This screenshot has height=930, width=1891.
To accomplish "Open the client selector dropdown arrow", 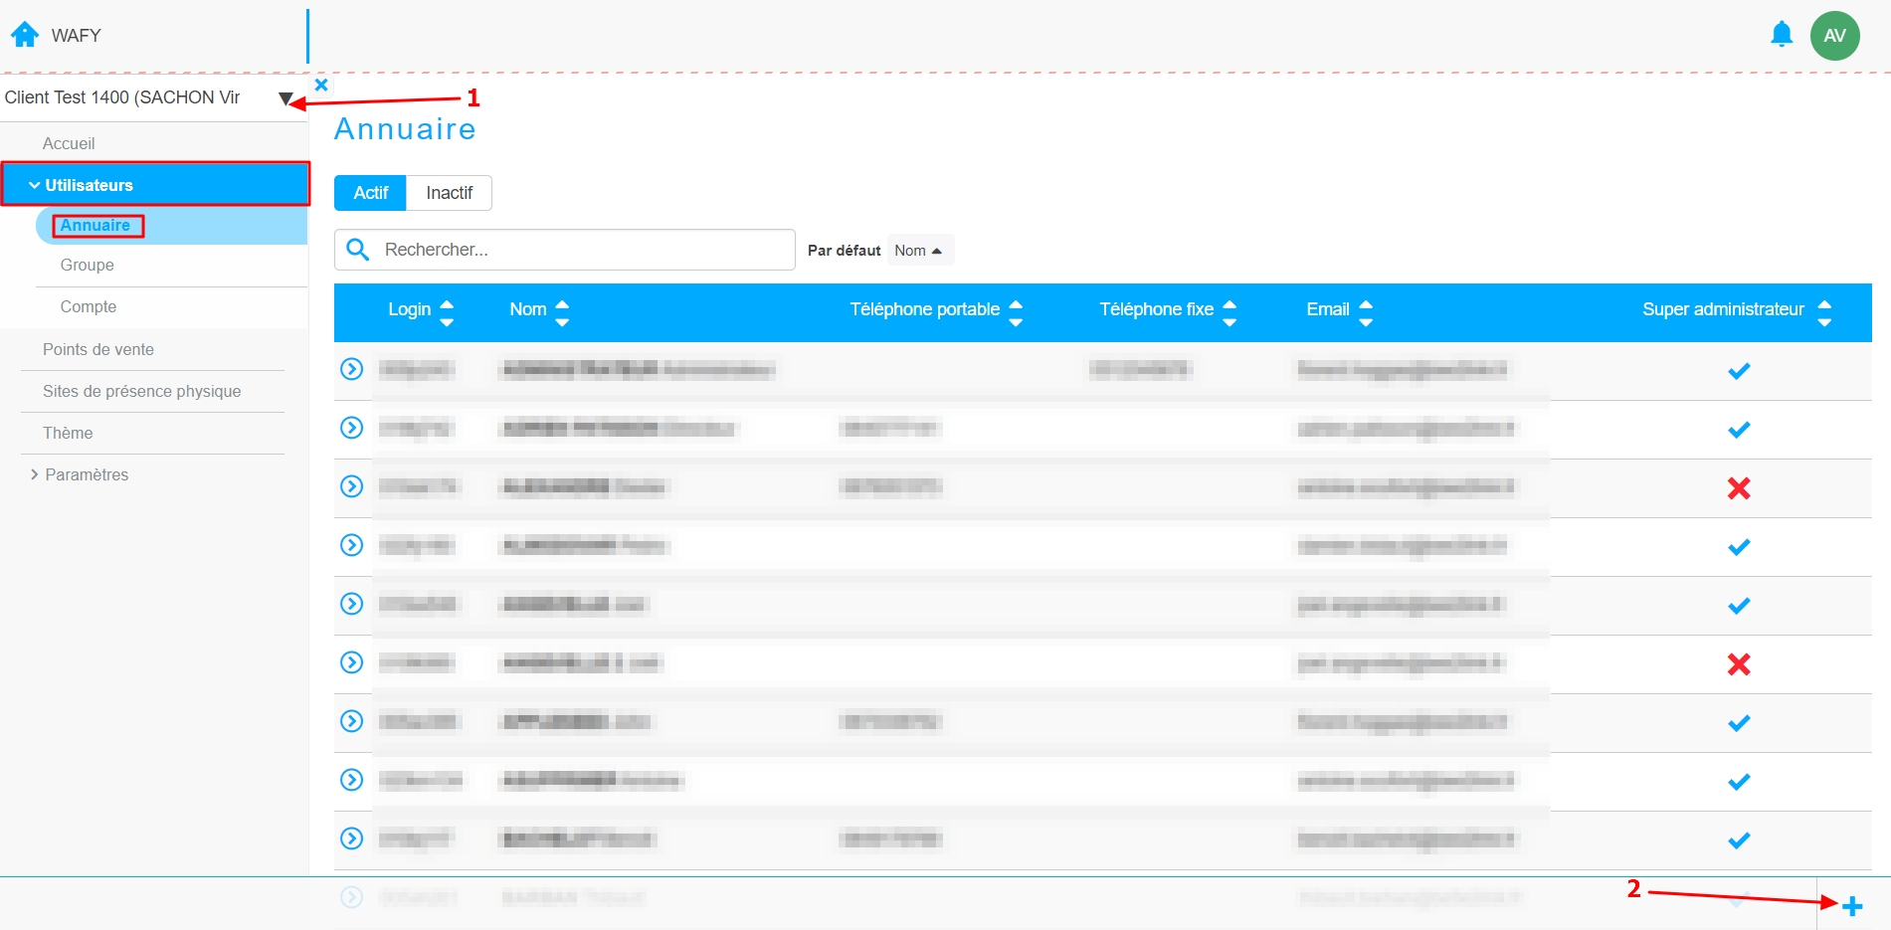I will [285, 98].
